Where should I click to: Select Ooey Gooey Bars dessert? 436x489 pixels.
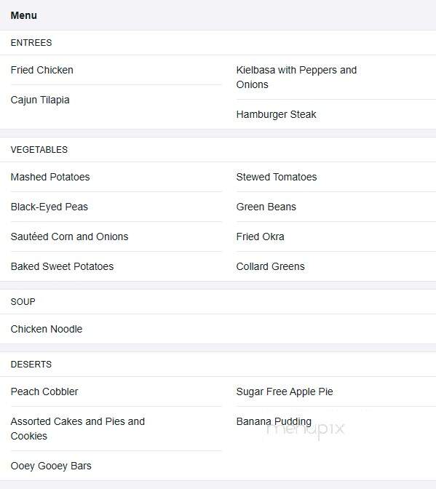[51, 466]
